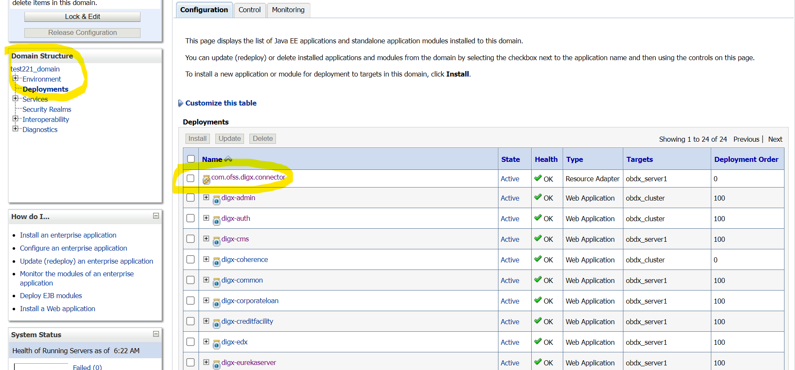Viewport: 795px width, 370px height.
Task: Check the digx-corporateloan row checkbox
Action: click(x=191, y=301)
